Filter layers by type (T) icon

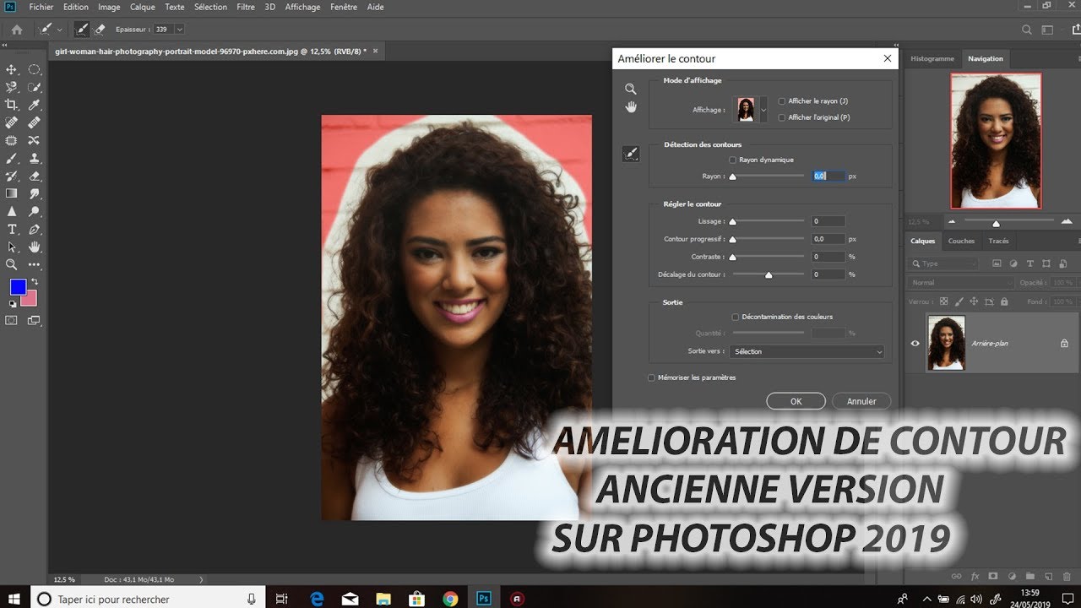pyautogui.click(x=1030, y=263)
